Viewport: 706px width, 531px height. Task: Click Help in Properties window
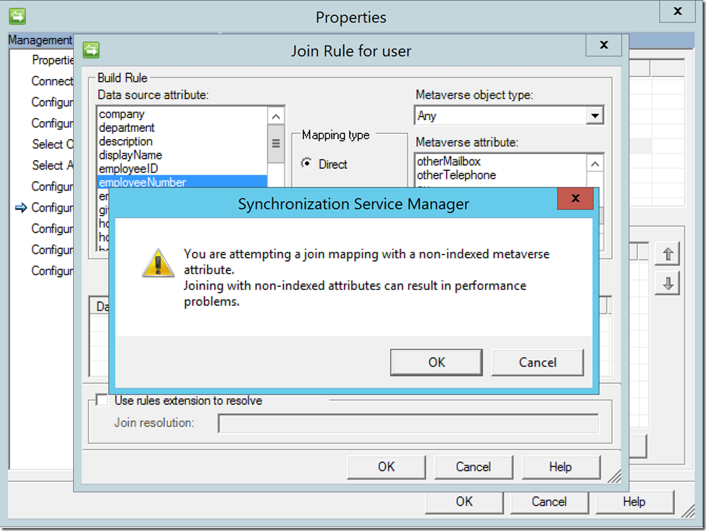pos(634,502)
